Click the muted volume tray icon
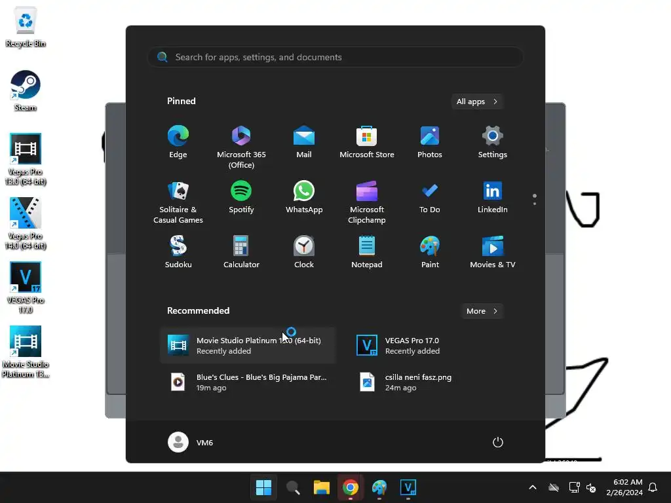Image resolution: width=671 pixels, height=503 pixels. tap(591, 487)
